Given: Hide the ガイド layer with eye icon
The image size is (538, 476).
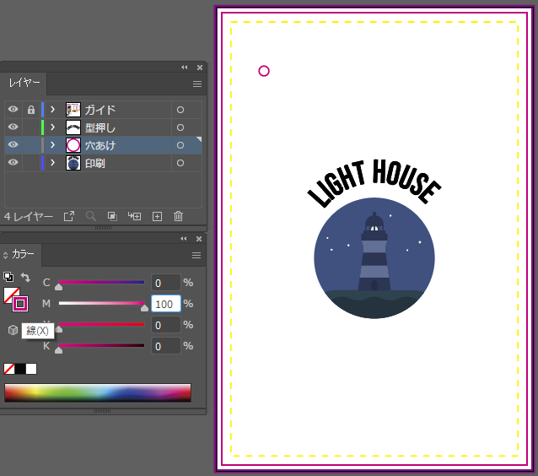Looking at the screenshot, I should point(13,110).
